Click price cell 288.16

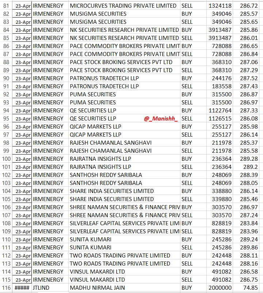(x=246, y=263)
